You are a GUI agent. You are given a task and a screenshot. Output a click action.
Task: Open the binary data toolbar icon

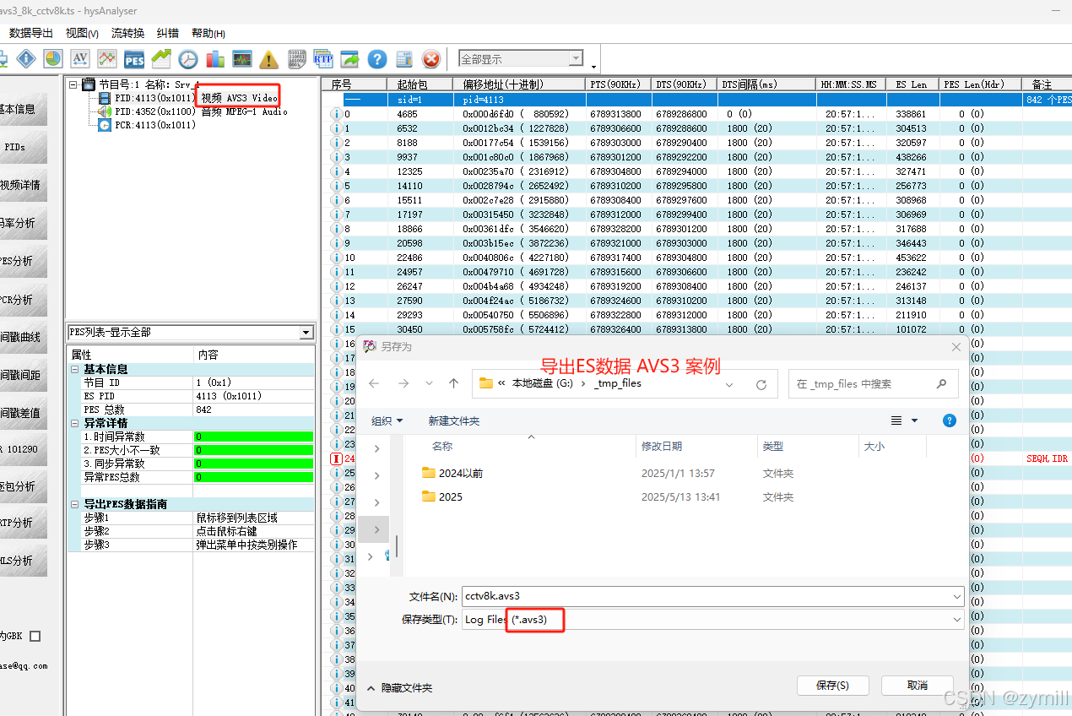(x=296, y=59)
